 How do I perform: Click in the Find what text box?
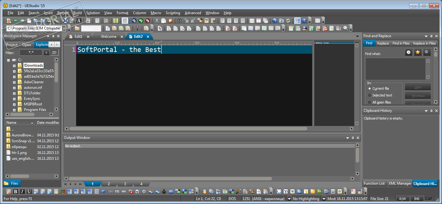[395, 69]
